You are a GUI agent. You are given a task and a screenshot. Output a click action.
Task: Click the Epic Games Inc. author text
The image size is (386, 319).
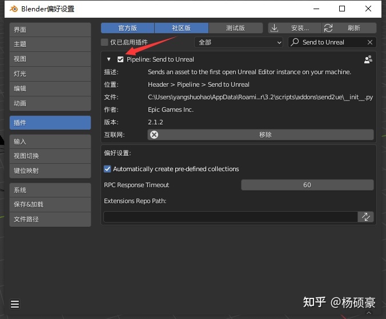click(171, 110)
